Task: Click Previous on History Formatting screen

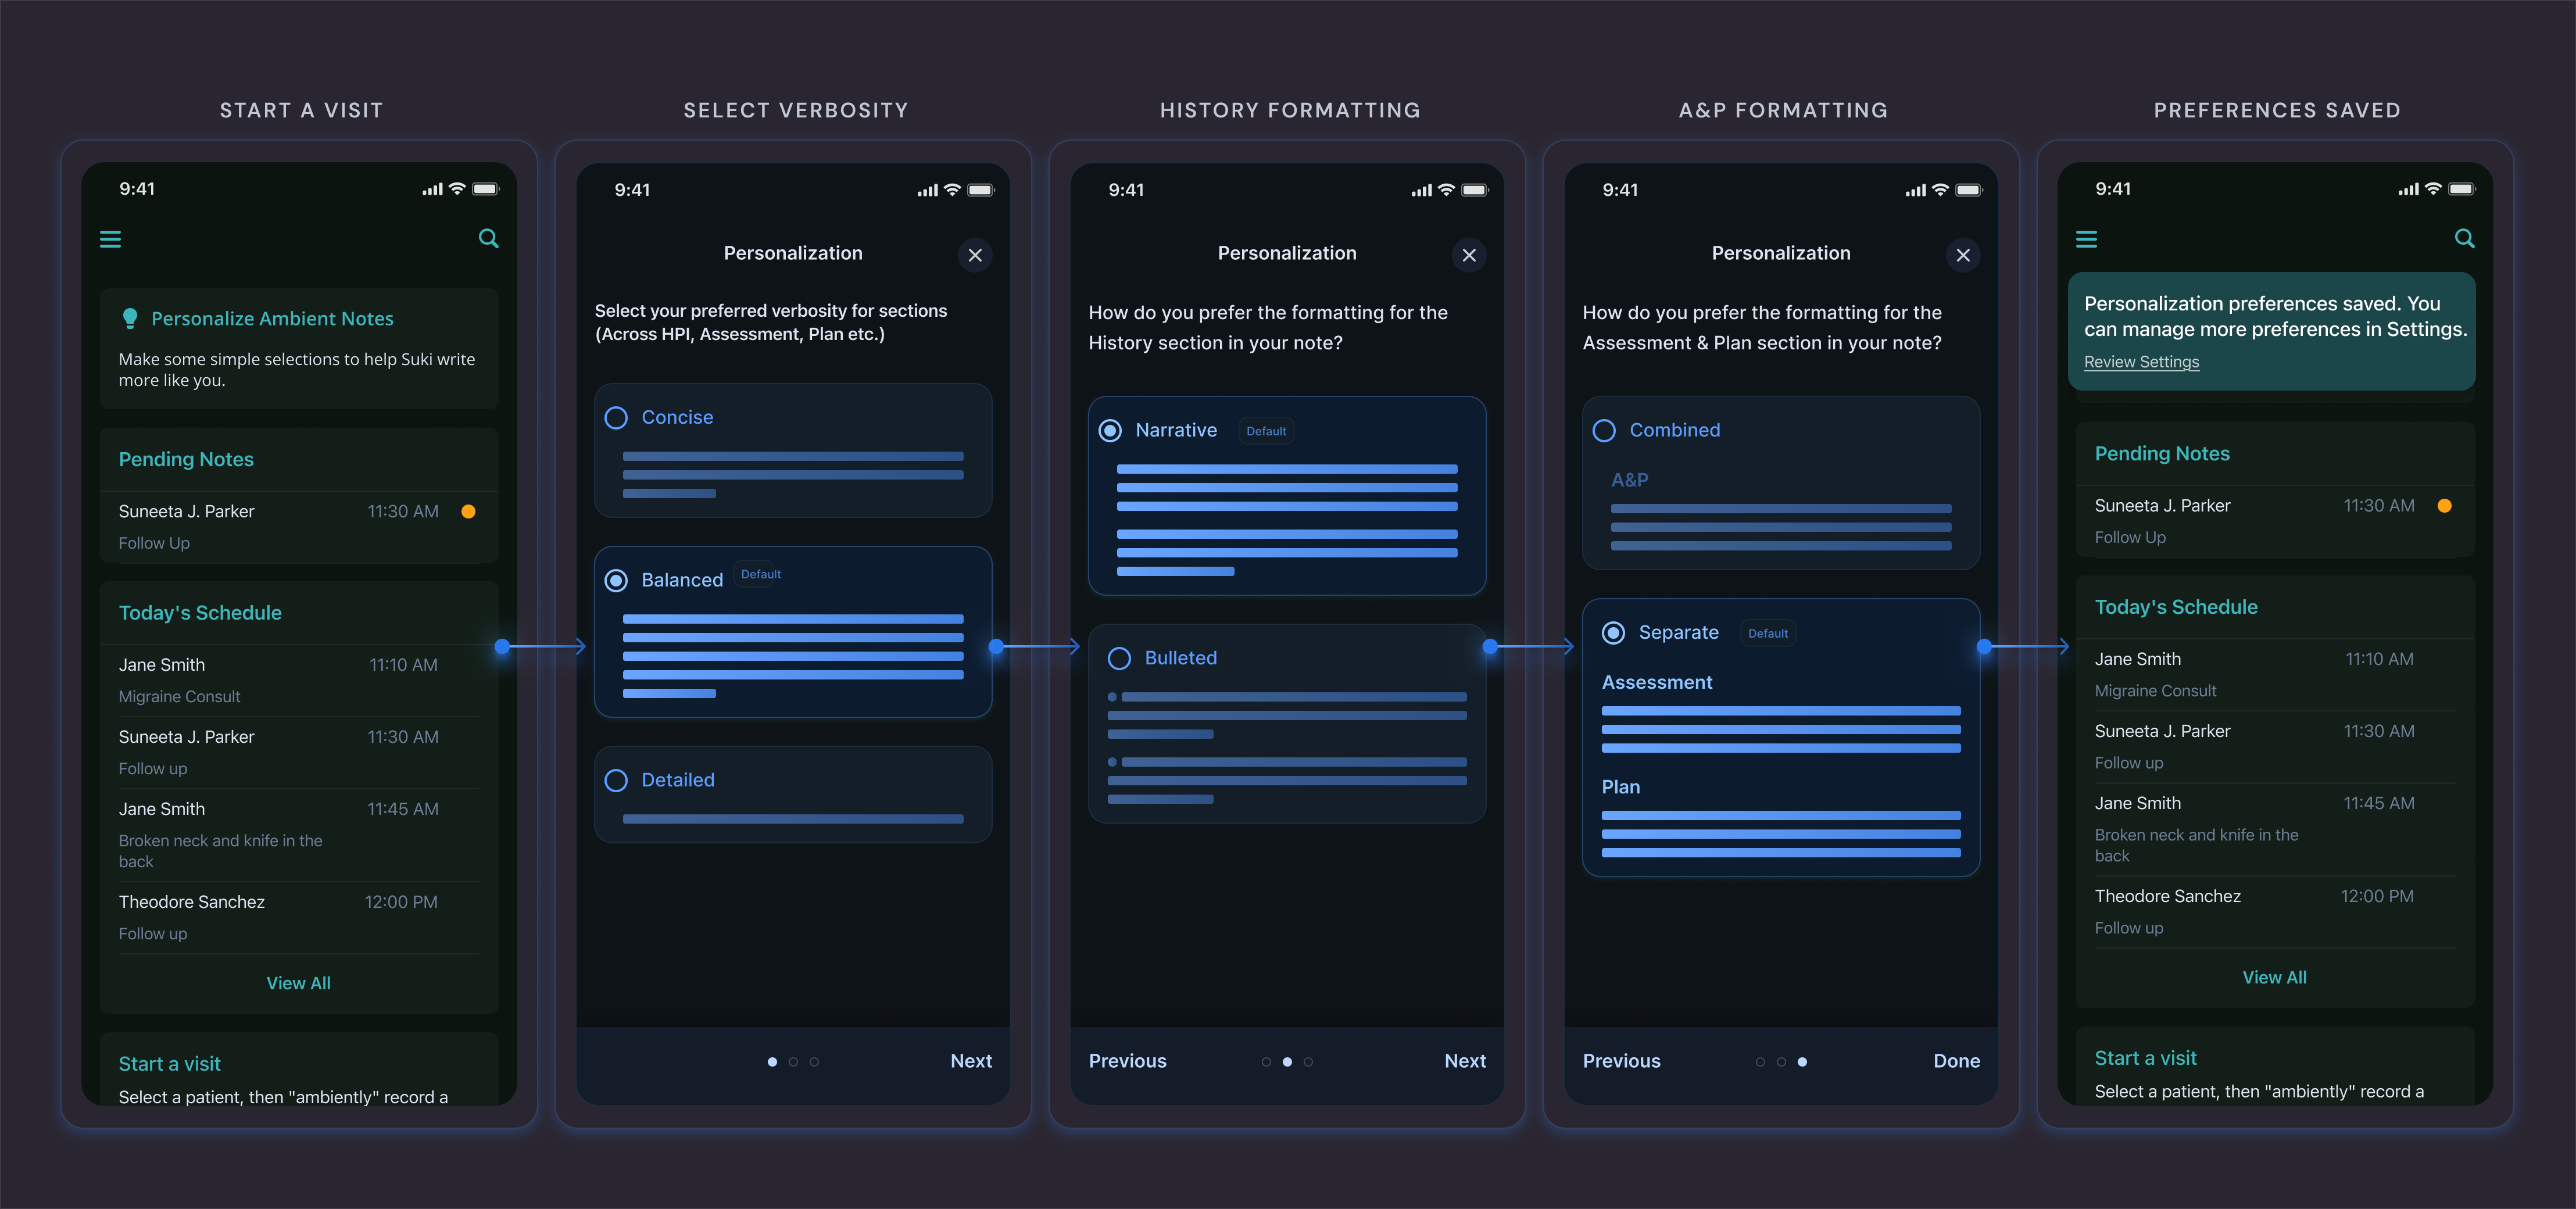Action: point(1127,1061)
